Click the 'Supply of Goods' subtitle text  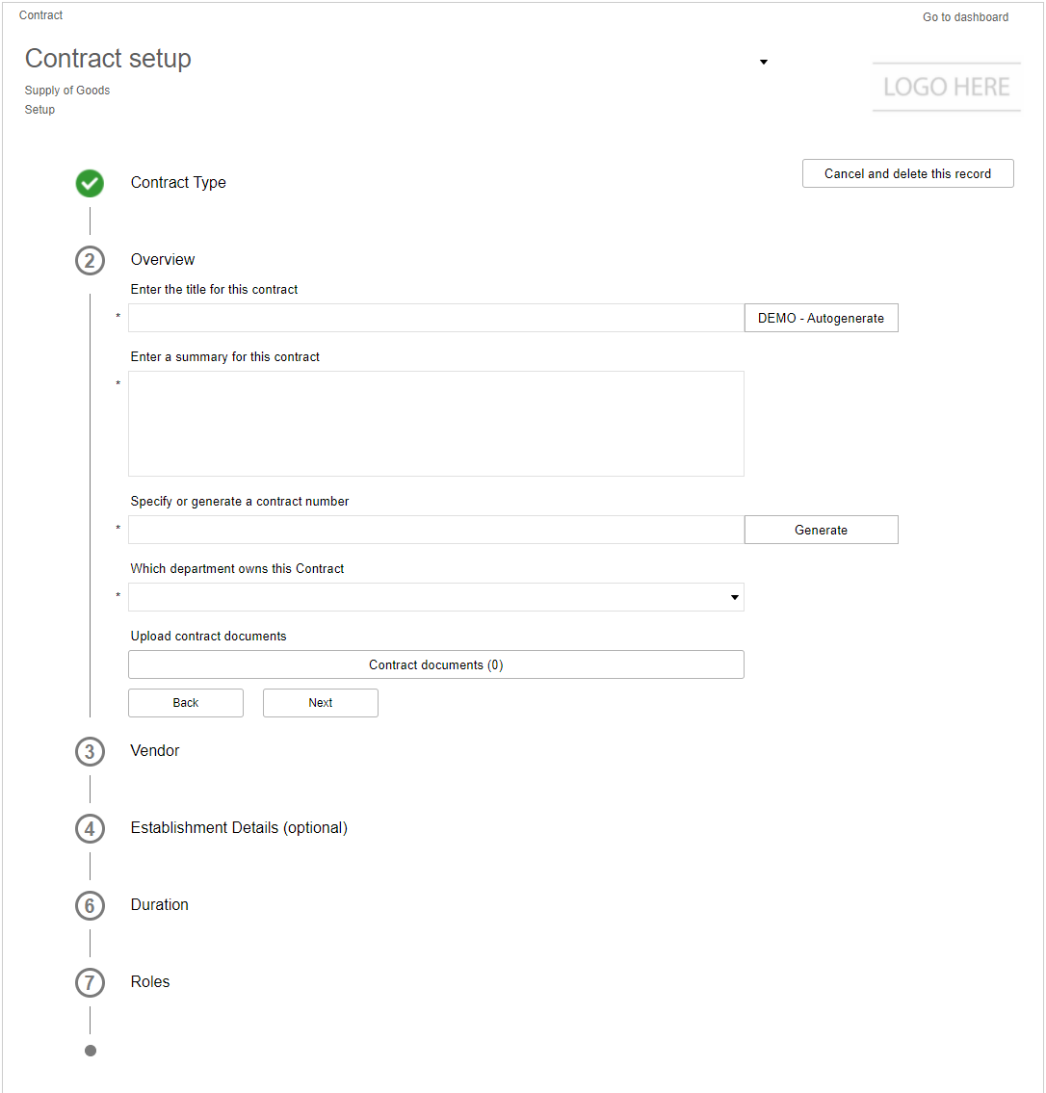pos(67,91)
